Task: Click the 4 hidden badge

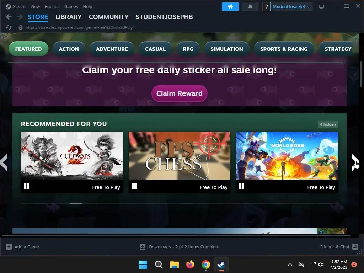Action: [328, 124]
